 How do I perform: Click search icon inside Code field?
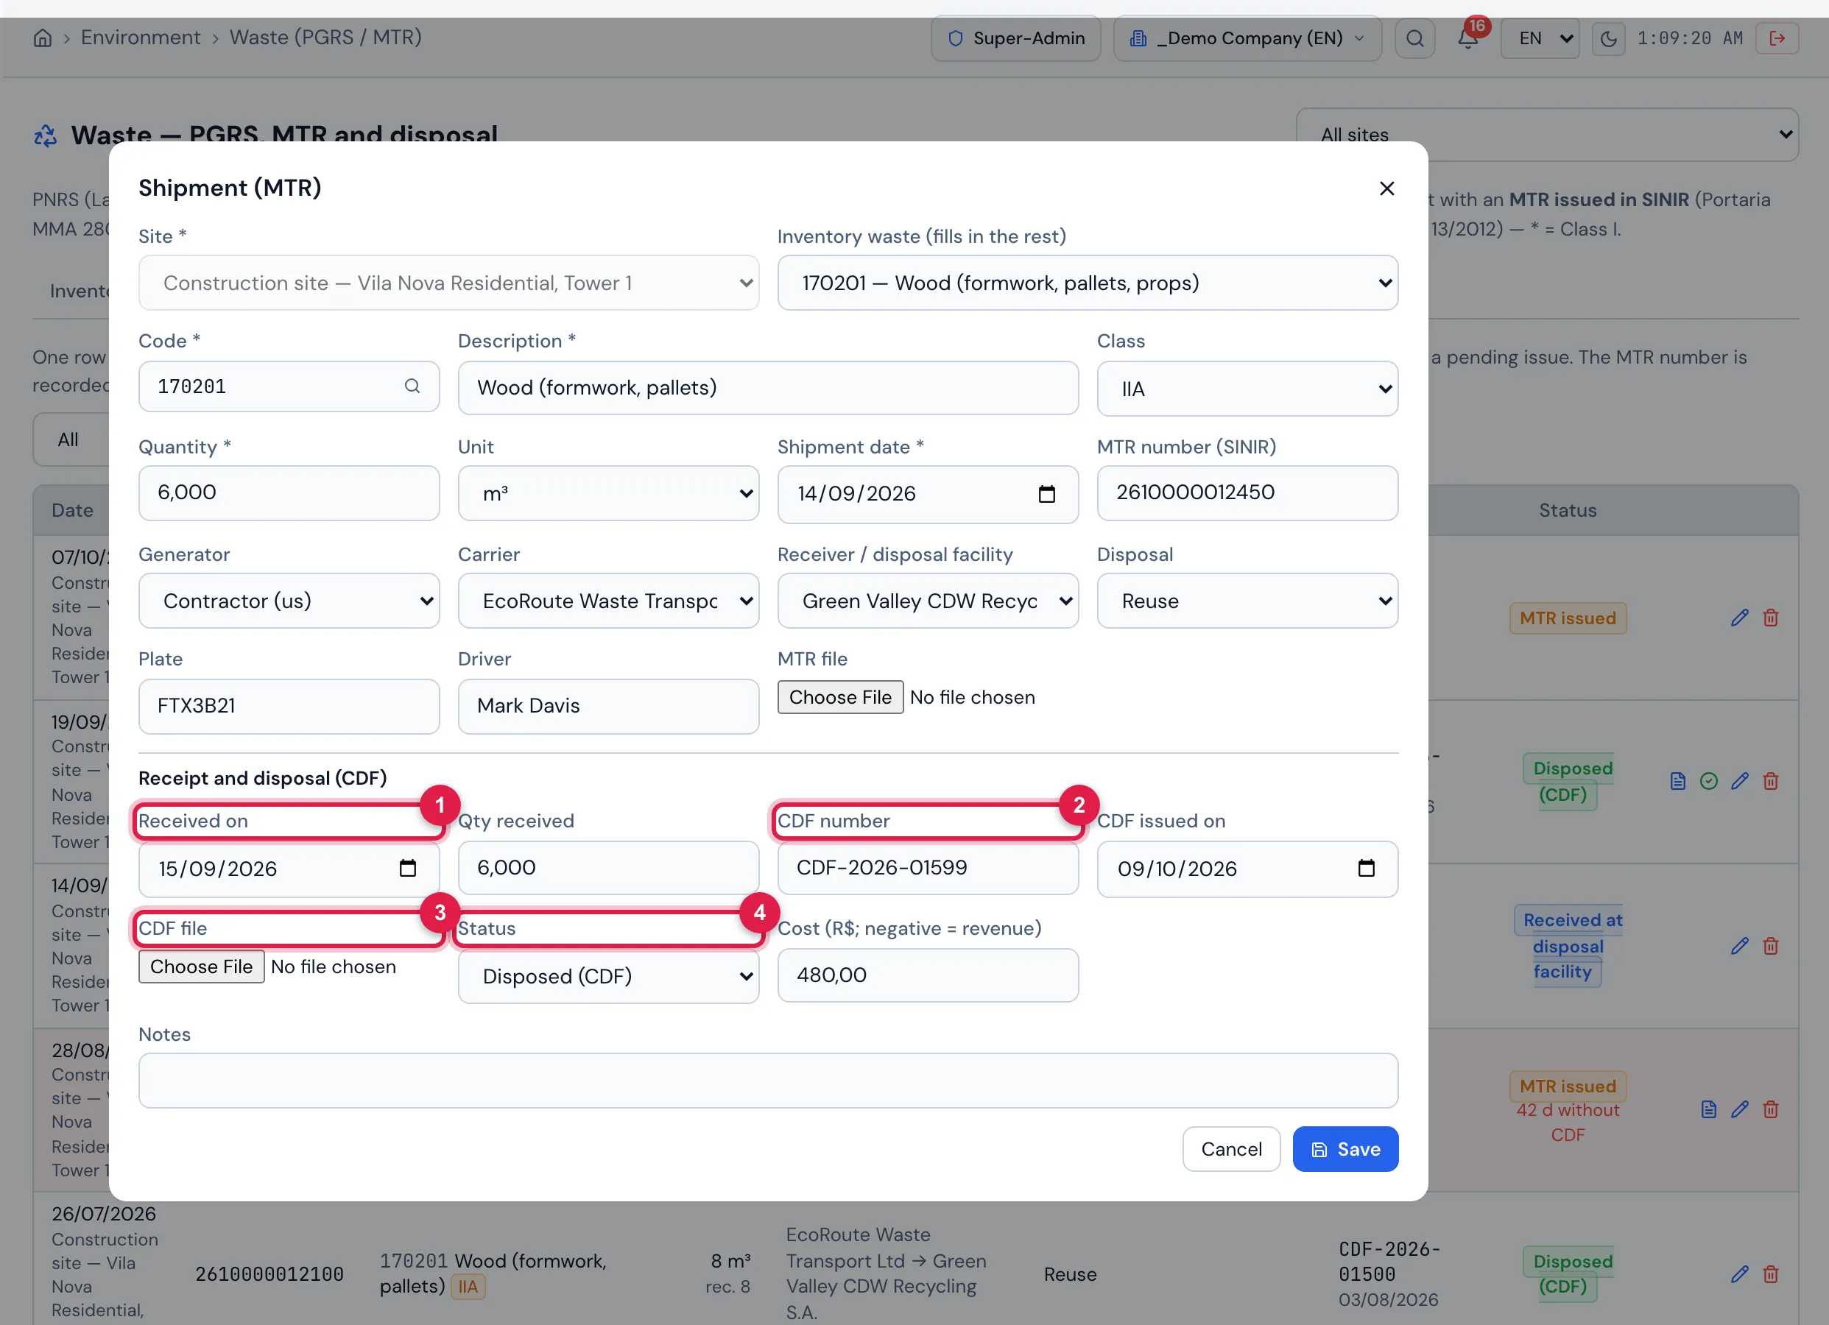pyautogui.click(x=412, y=386)
